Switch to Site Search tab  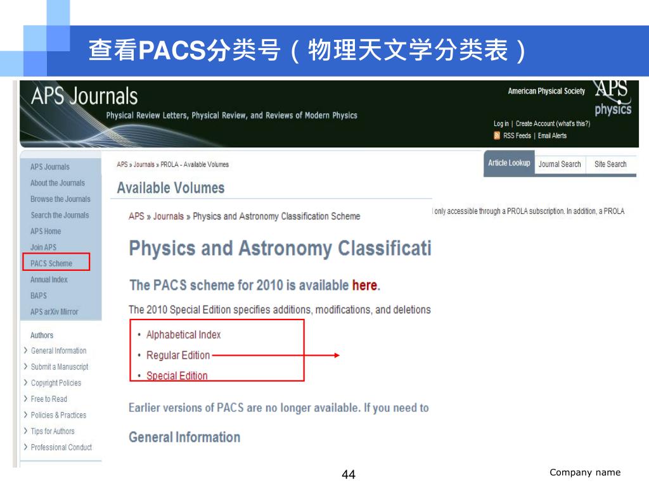point(610,164)
